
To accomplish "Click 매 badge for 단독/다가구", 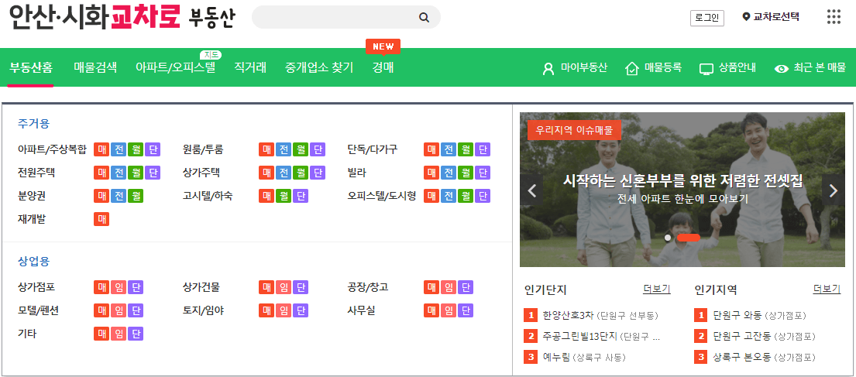I will pyautogui.click(x=431, y=149).
